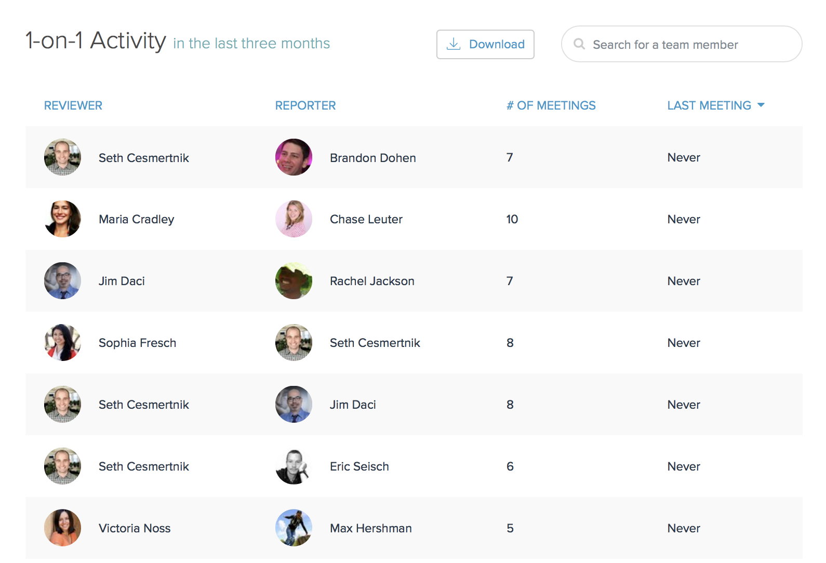Select Max Hershman's profile picture
This screenshot has height=563, width=826.
coord(294,528)
